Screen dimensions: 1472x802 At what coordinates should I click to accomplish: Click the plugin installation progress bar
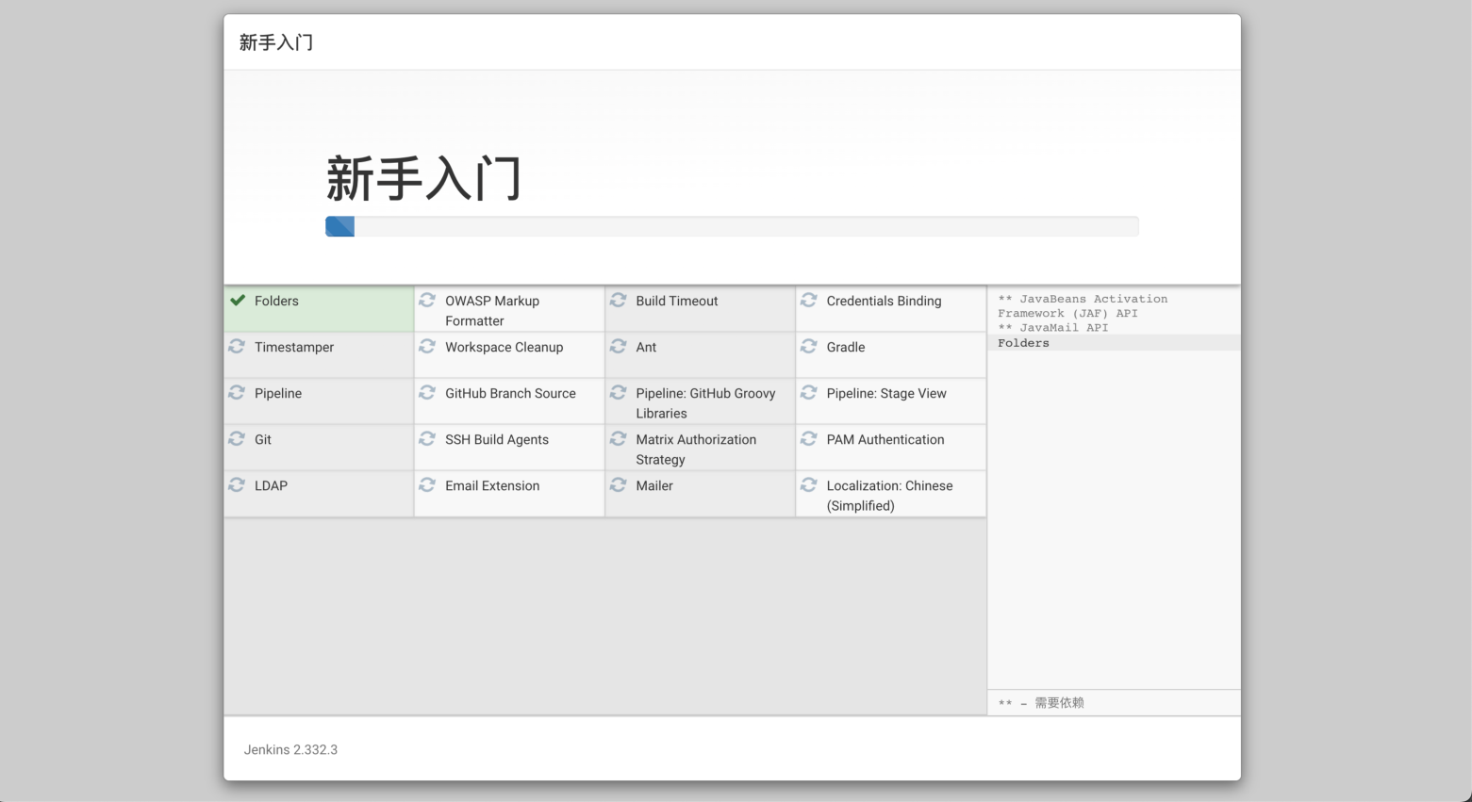[732, 226]
